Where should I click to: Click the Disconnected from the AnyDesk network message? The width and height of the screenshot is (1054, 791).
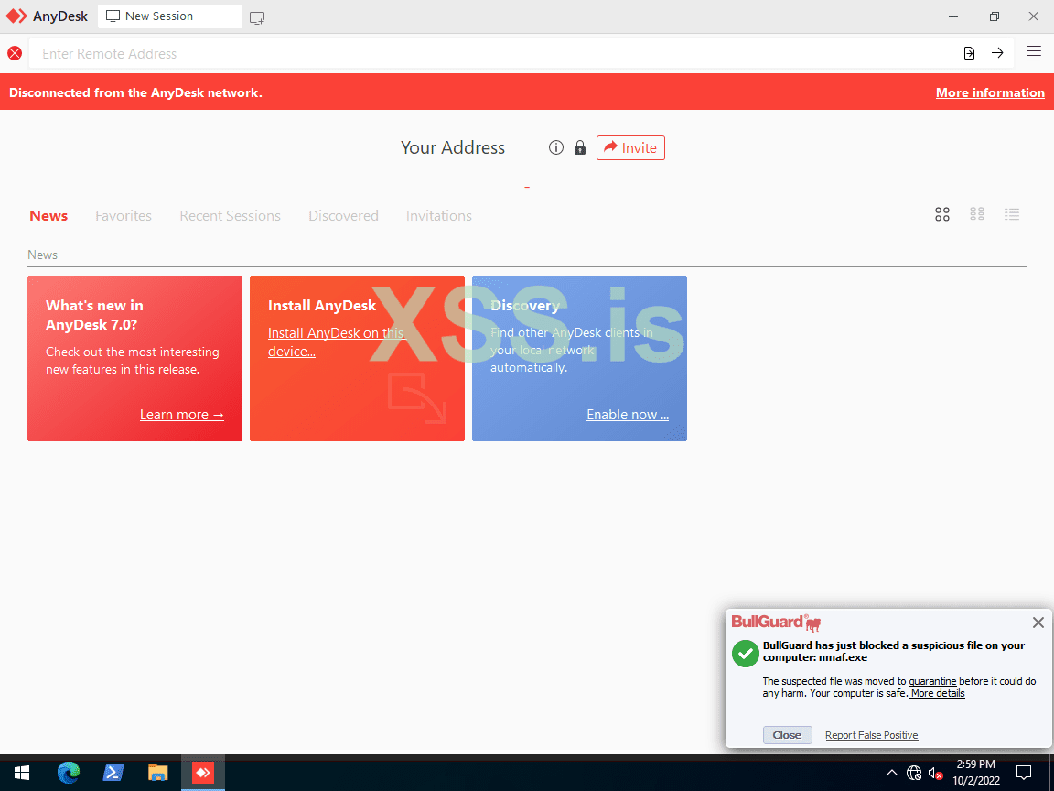tap(135, 92)
